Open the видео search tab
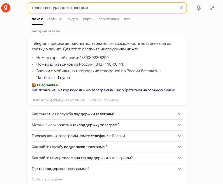The width and height of the screenshot is (223, 184). pos(73,19)
